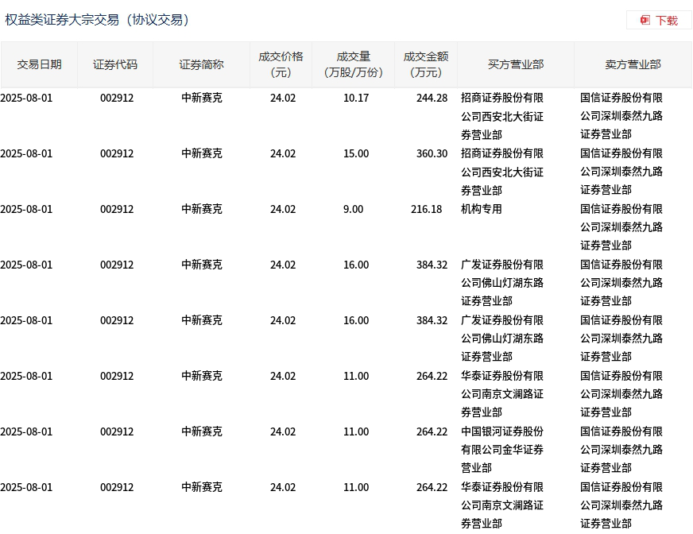Click the Excel icon beside 下载
The width and height of the screenshot is (693, 534).
[645, 21]
